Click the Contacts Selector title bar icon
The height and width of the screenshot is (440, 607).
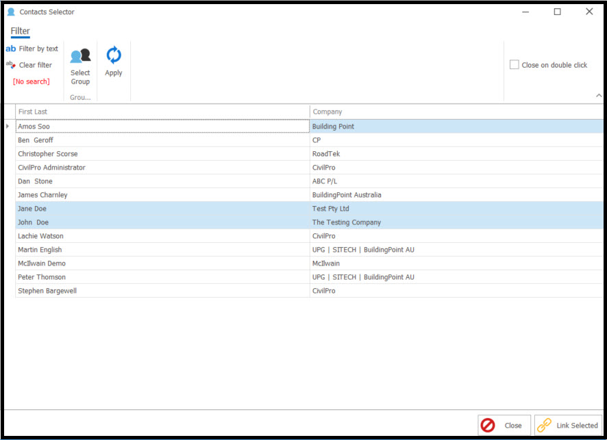[11, 12]
